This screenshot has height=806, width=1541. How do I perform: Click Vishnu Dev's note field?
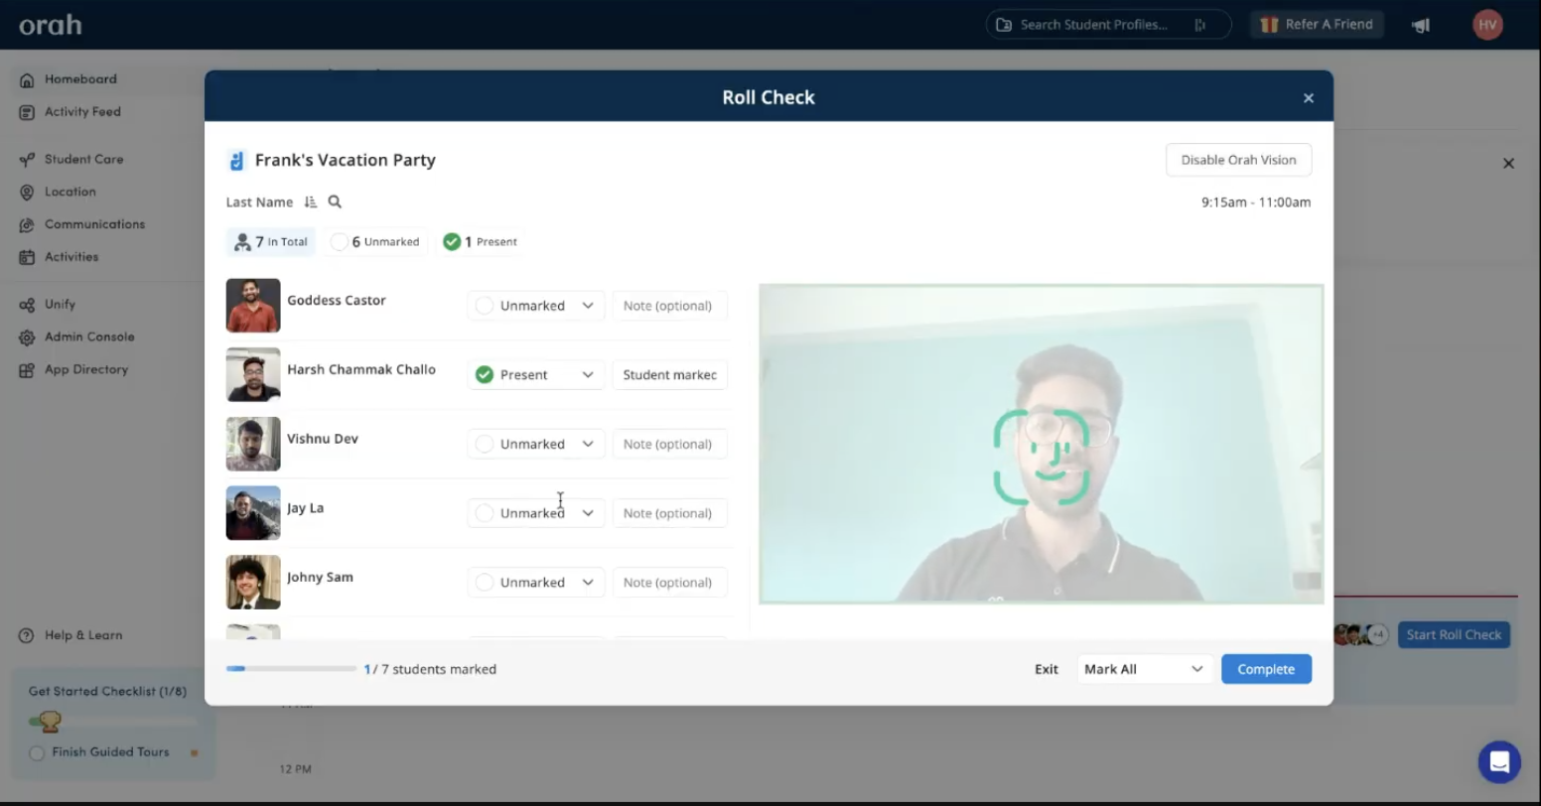point(670,444)
